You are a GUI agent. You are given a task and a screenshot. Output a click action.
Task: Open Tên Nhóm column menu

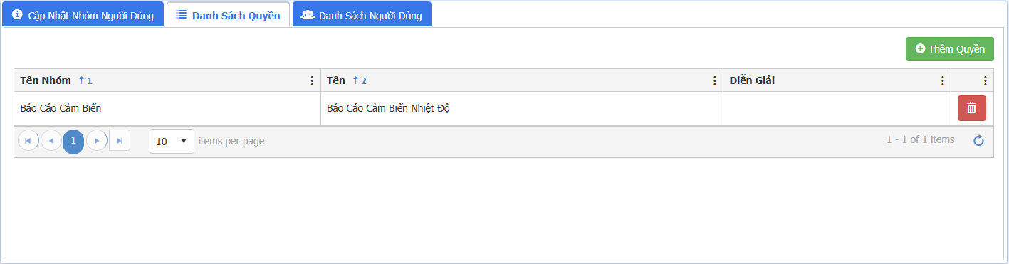click(312, 80)
